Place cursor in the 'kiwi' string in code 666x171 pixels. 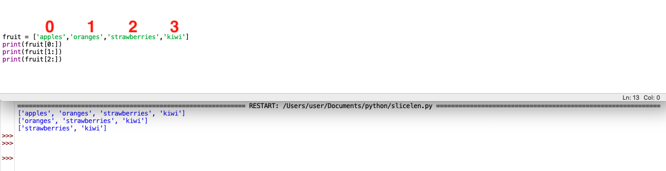click(174, 37)
